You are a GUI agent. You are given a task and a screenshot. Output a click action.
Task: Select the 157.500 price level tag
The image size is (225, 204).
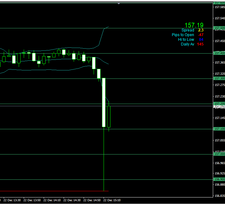click(x=219, y=28)
